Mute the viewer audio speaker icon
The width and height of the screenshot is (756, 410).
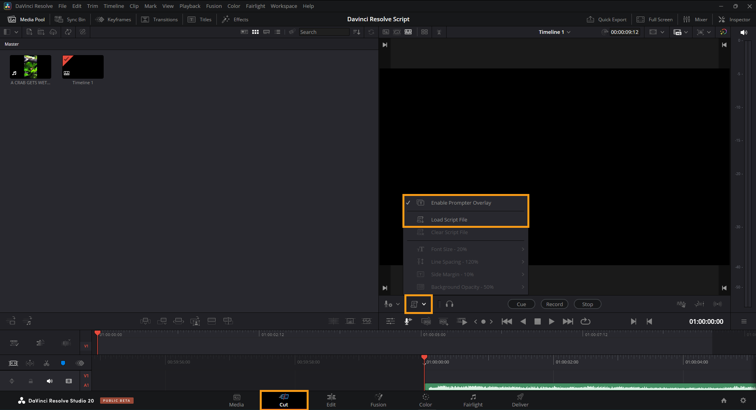tap(743, 32)
